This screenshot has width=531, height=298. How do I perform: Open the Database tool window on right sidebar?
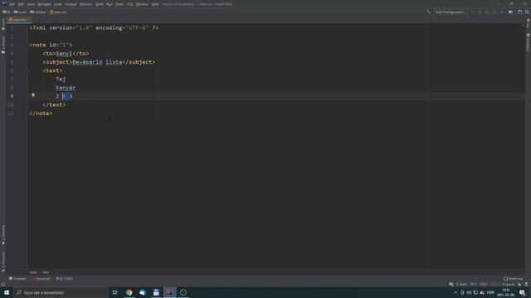528,42
